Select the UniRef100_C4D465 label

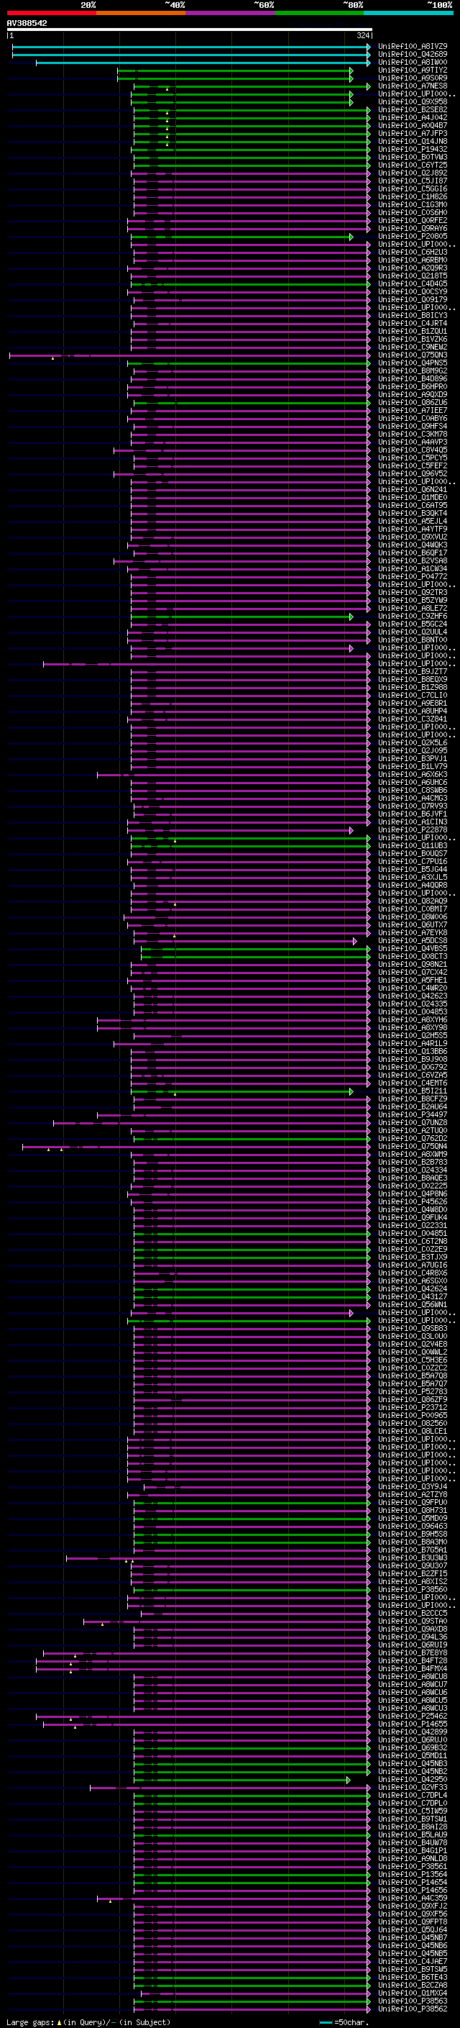click(x=413, y=283)
